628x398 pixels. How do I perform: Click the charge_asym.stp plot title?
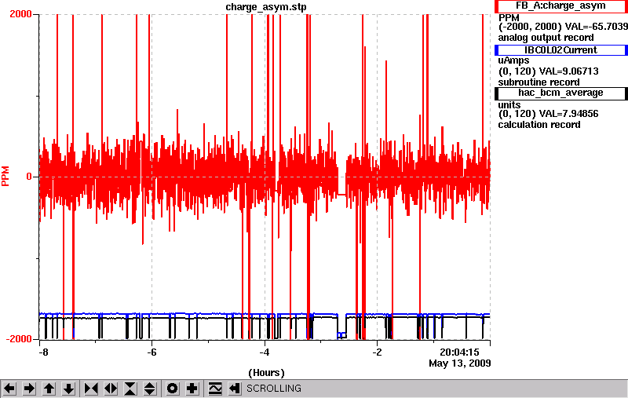click(266, 7)
